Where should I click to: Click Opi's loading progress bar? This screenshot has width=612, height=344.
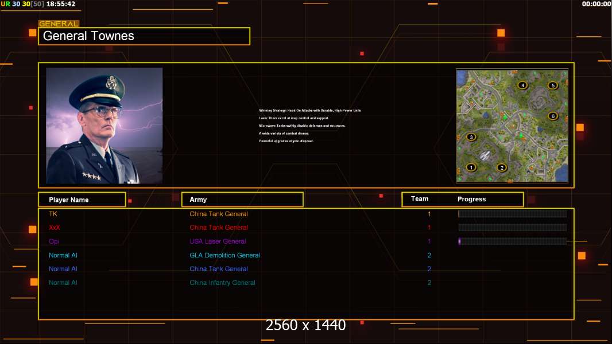point(513,241)
